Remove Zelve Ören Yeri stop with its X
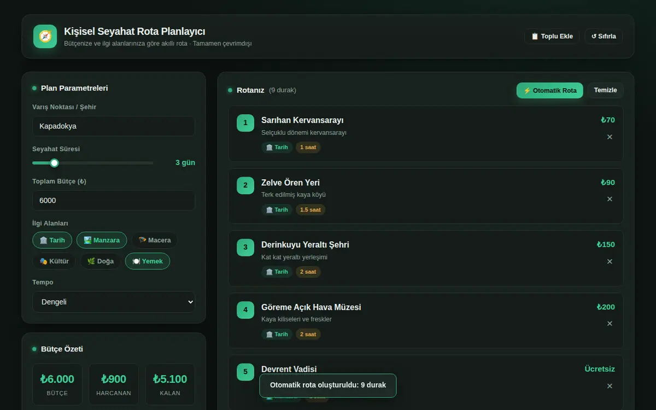Image resolution: width=656 pixels, height=410 pixels. coord(610,199)
